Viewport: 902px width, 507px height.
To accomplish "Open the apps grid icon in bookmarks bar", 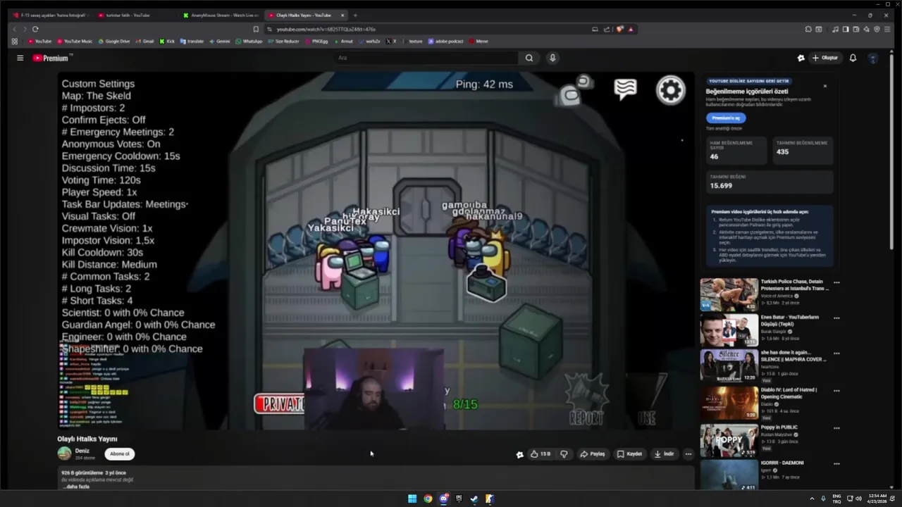I will pos(14,42).
